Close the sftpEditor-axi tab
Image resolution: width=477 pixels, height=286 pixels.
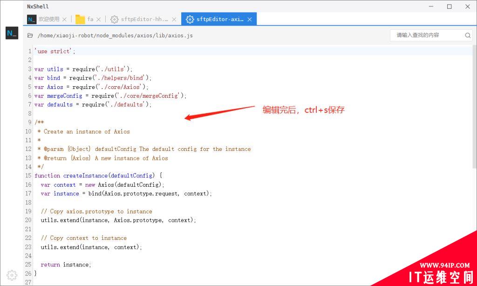tap(250, 19)
